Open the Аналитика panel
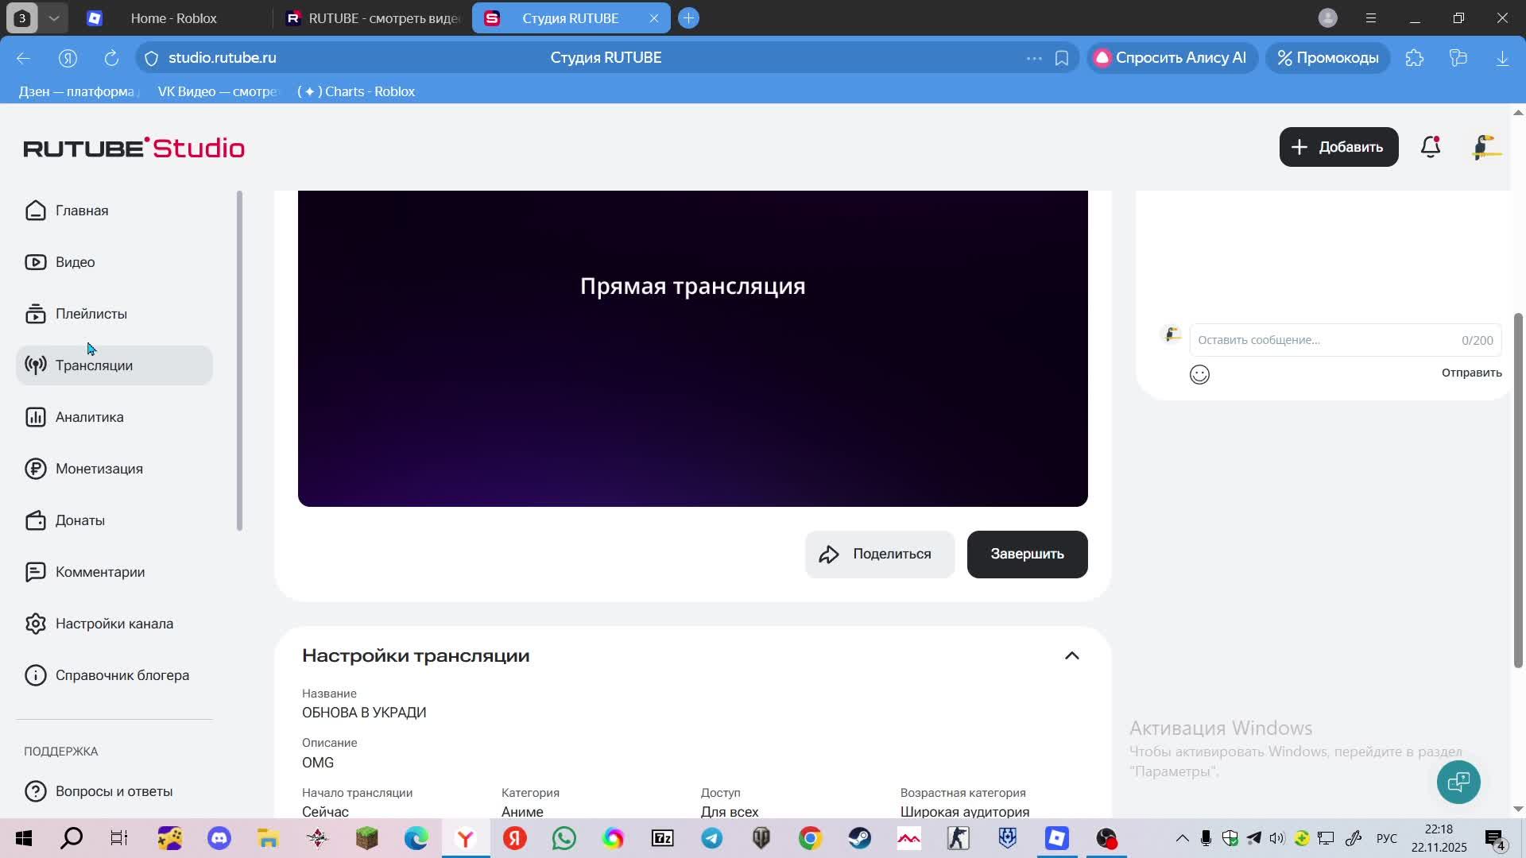The image size is (1526, 858). pyautogui.click(x=89, y=416)
